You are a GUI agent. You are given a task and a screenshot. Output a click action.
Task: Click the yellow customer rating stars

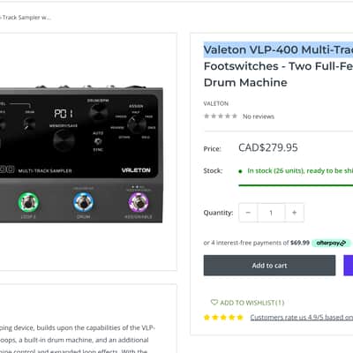pyautogui.click(x=223, y=317)
